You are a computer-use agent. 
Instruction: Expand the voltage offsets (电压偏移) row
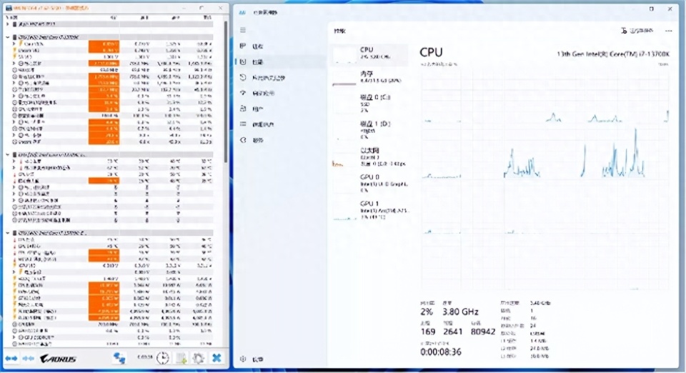pyautogui.click(x=14, y=272)
